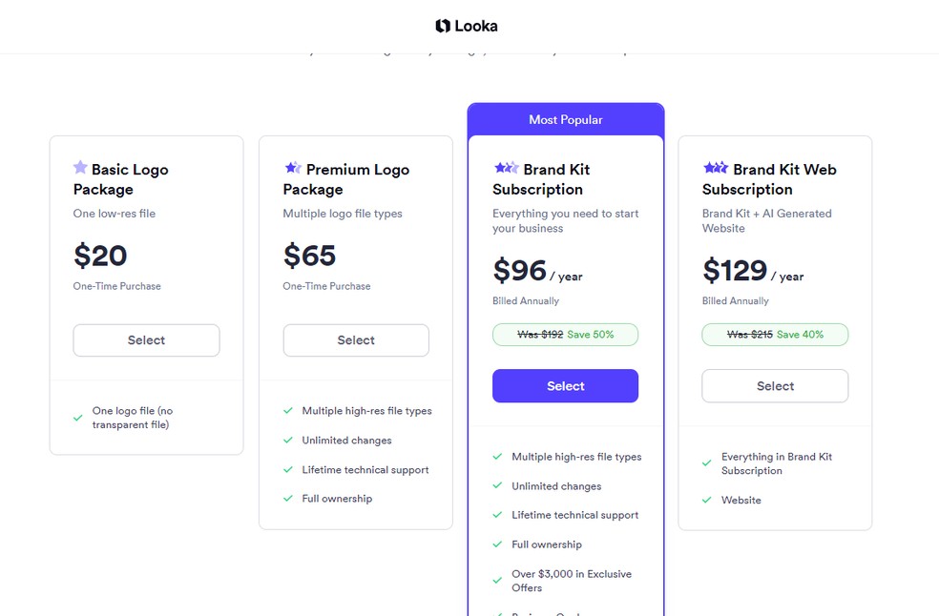Click the Looka logo in the header
939x616 pixels.
point(467,26)
